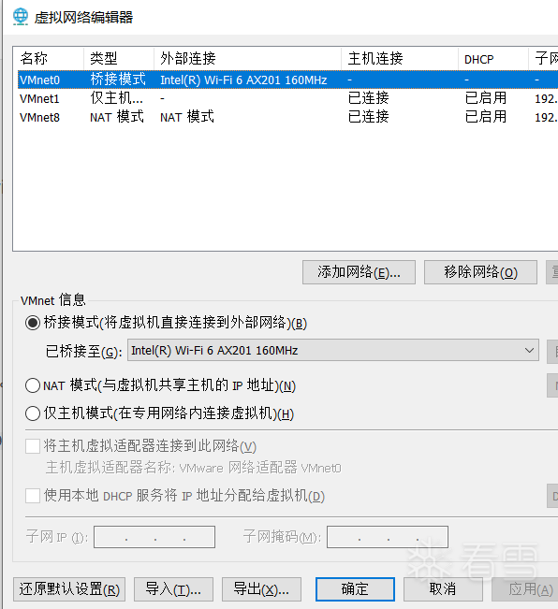558x609 pixels.
Task: Click the 外部连接 column header
Action: click(247, 59)
